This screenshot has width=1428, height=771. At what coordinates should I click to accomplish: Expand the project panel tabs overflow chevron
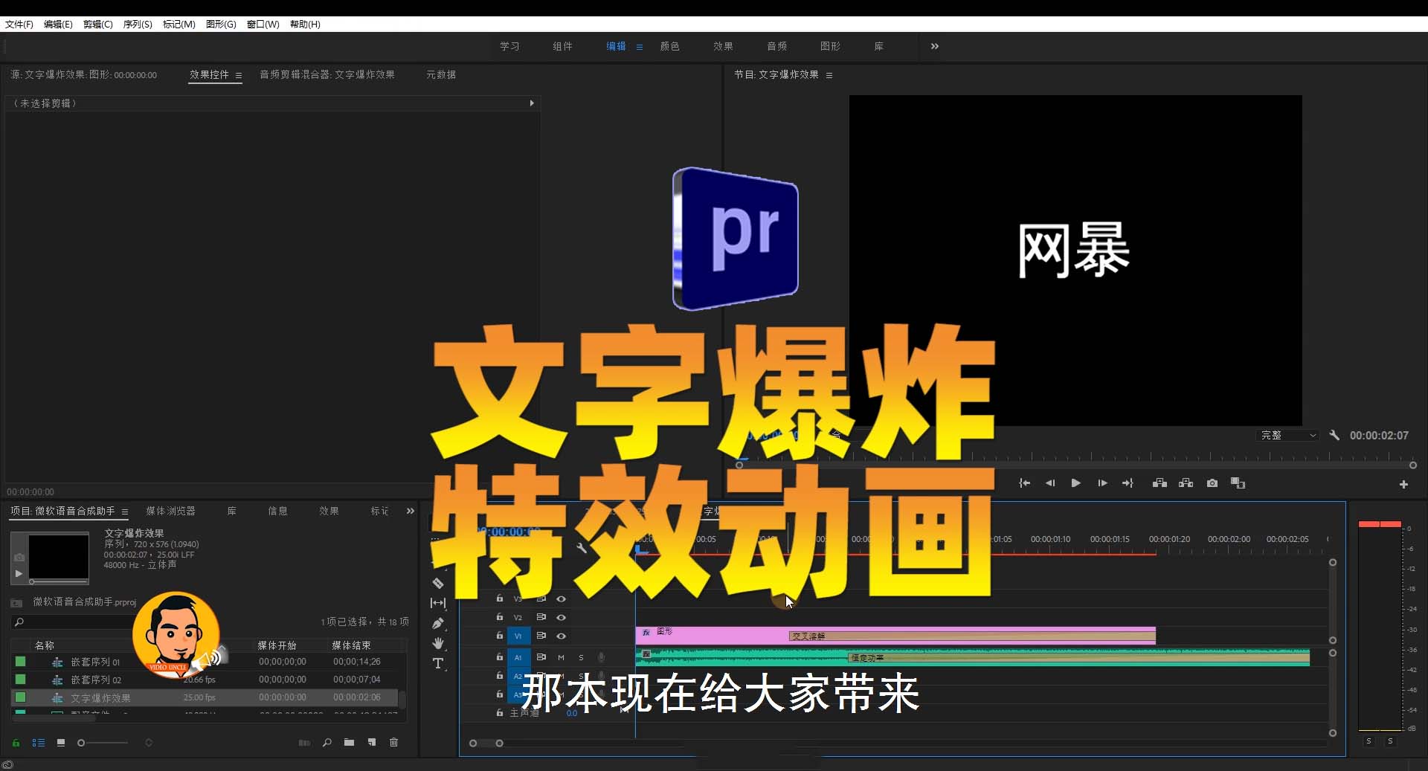(410, 511)
